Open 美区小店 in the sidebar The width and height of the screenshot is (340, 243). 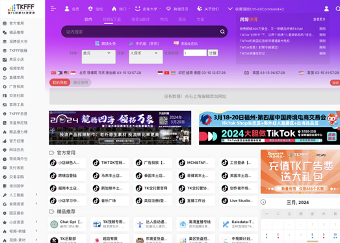pos(16,60)
